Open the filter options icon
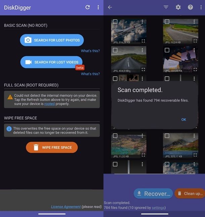Screen dimensions: 205x217 coord(166,7)
